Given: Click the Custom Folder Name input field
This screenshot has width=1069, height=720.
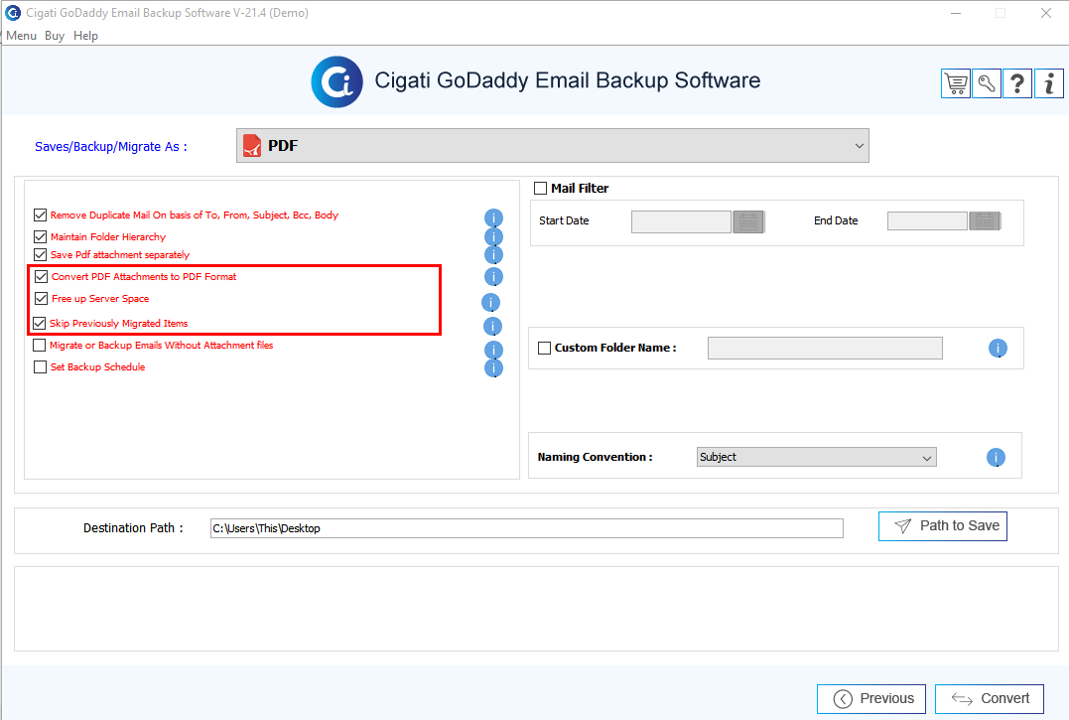Looking at the screenshot, I should 825,348.
